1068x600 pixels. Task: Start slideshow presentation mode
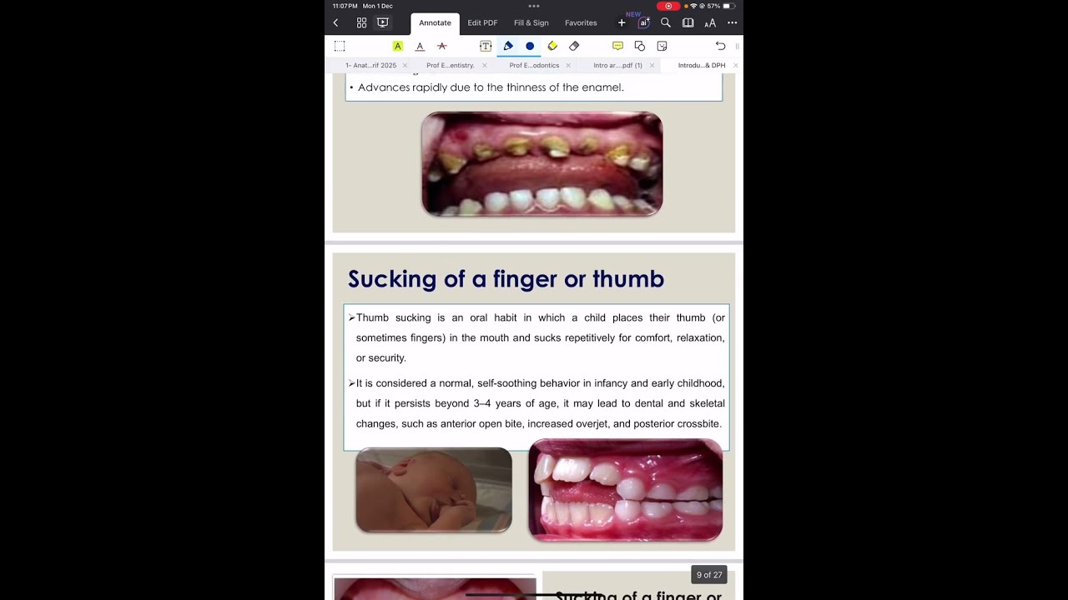pyautogui.click(x=383, y=23)
